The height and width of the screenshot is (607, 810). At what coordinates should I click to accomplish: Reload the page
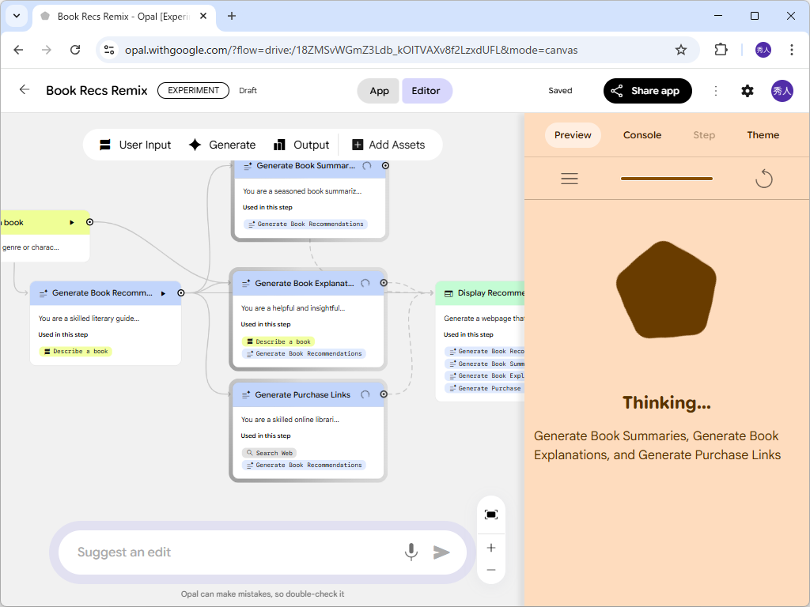point(75,50)
